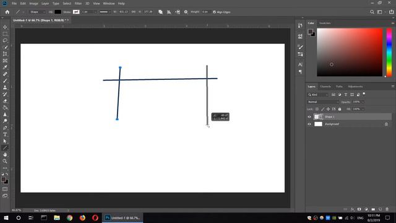Open the History panel icon
Screen dimensions: 396x223
coord(300,25)
